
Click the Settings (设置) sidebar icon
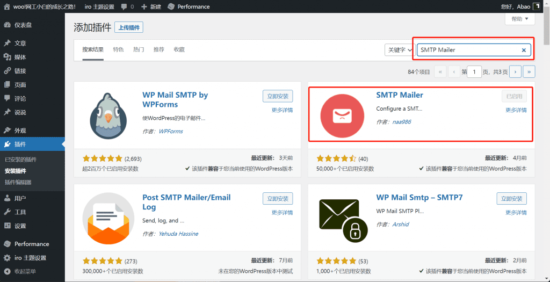click(x=7, y=226)
